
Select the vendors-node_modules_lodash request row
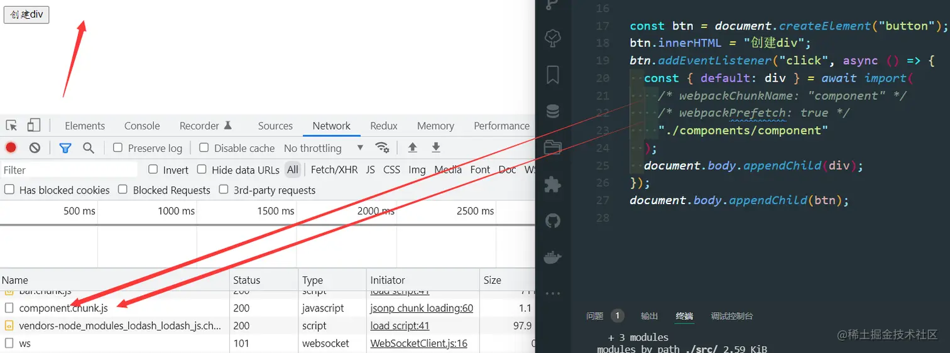(x=267, y=326)
